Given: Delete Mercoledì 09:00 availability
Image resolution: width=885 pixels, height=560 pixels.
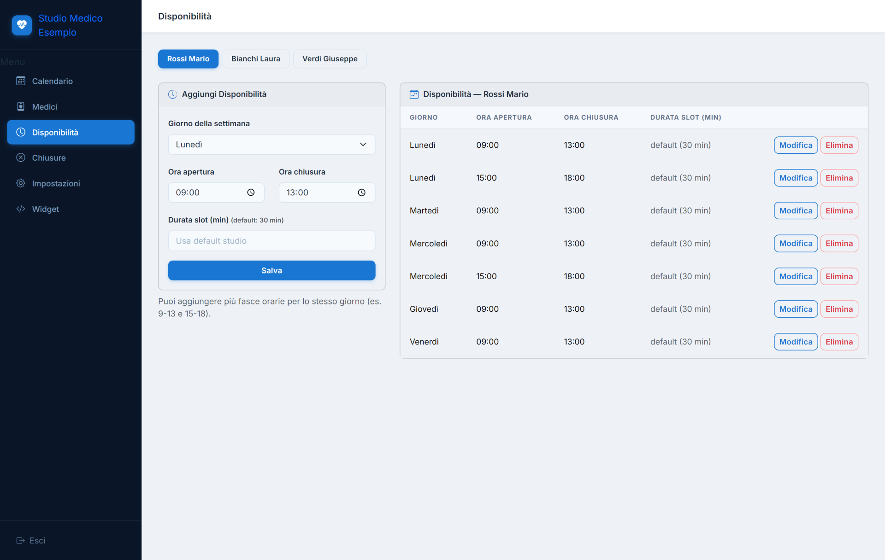Looking at the screenshot, I should [x=839, y=243].
